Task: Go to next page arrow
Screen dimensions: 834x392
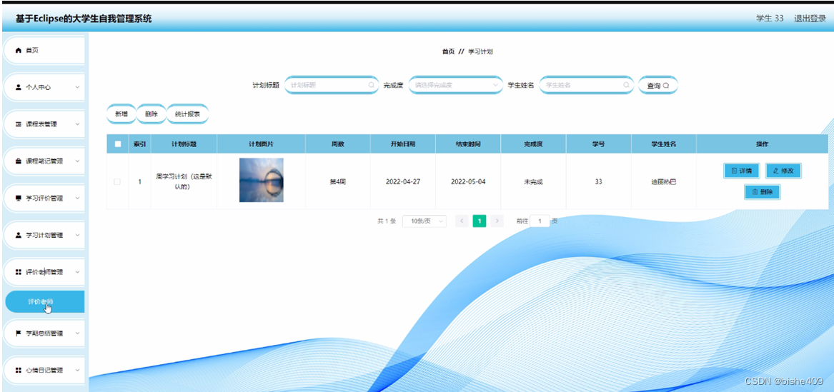Action: point(497,221)
